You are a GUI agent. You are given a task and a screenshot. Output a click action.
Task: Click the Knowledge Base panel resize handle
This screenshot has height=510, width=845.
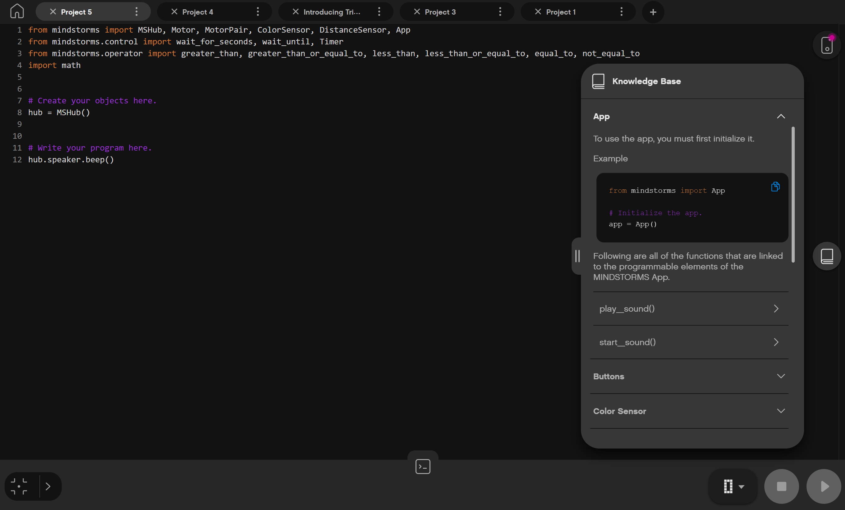(x=577, y=256)
